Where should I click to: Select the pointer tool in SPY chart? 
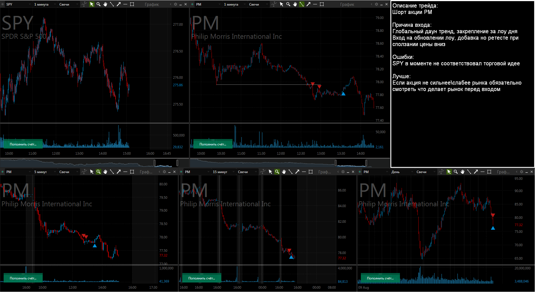92,4
